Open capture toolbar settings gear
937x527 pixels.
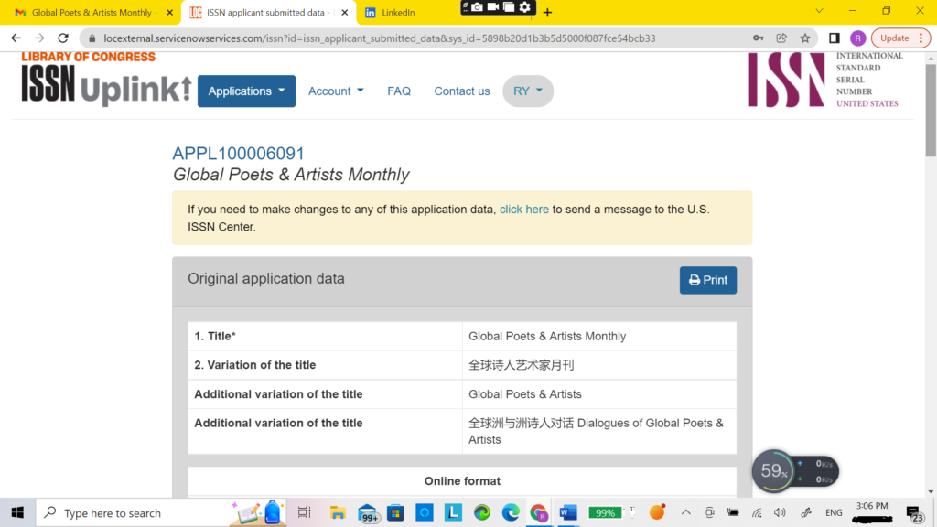[524, 7]
